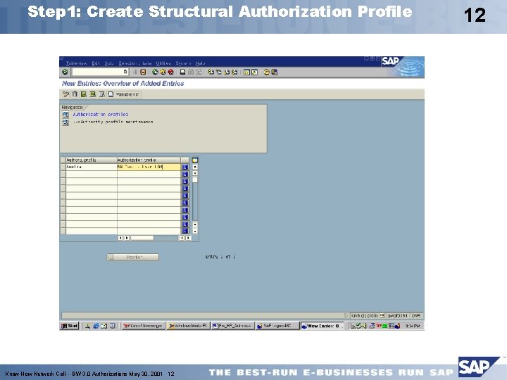Click the table horizontal scroll left arrow

point(120,238)
